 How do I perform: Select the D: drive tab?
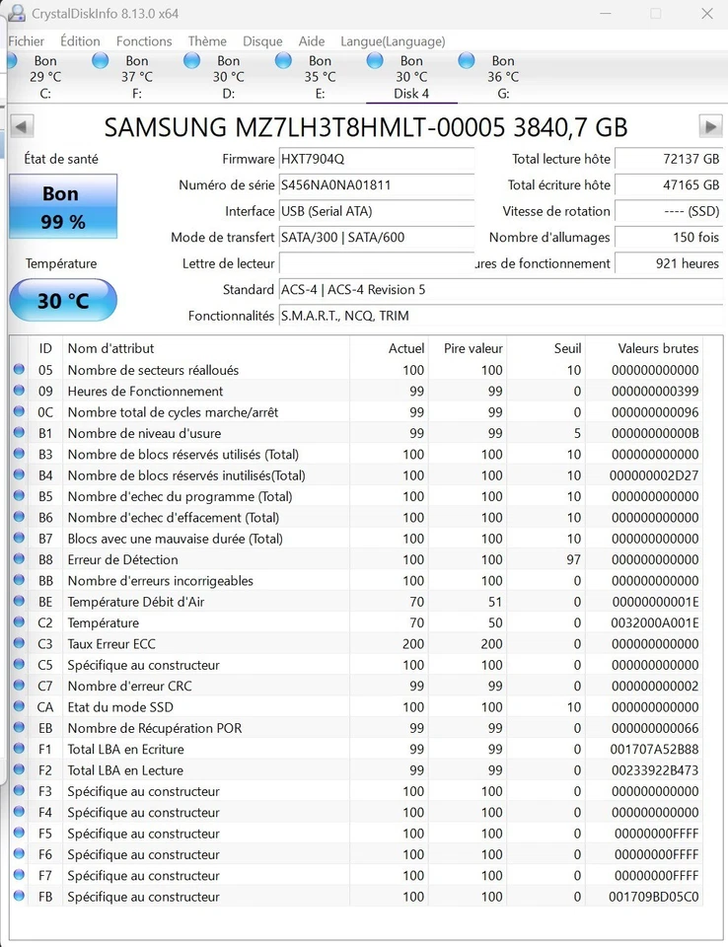coord(229,77)
